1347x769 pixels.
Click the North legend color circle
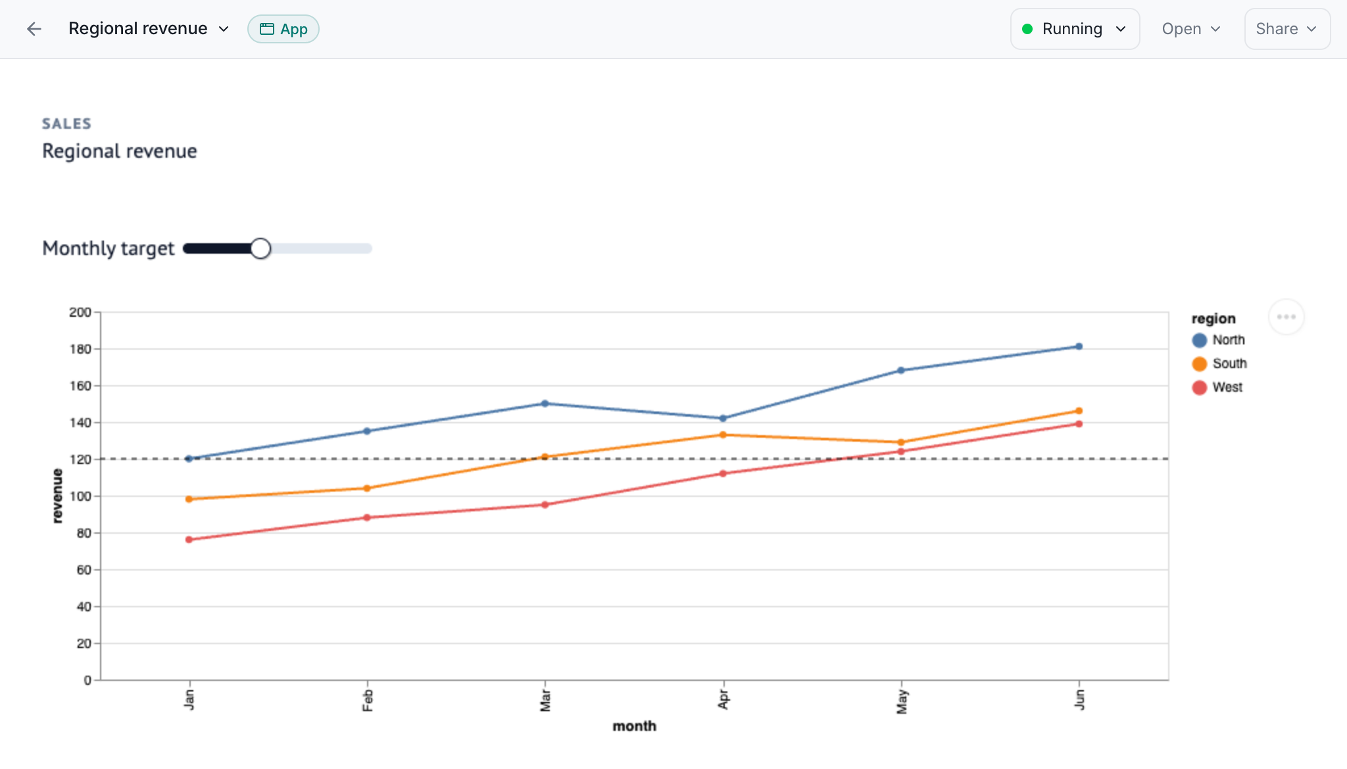coord(1199,340)
